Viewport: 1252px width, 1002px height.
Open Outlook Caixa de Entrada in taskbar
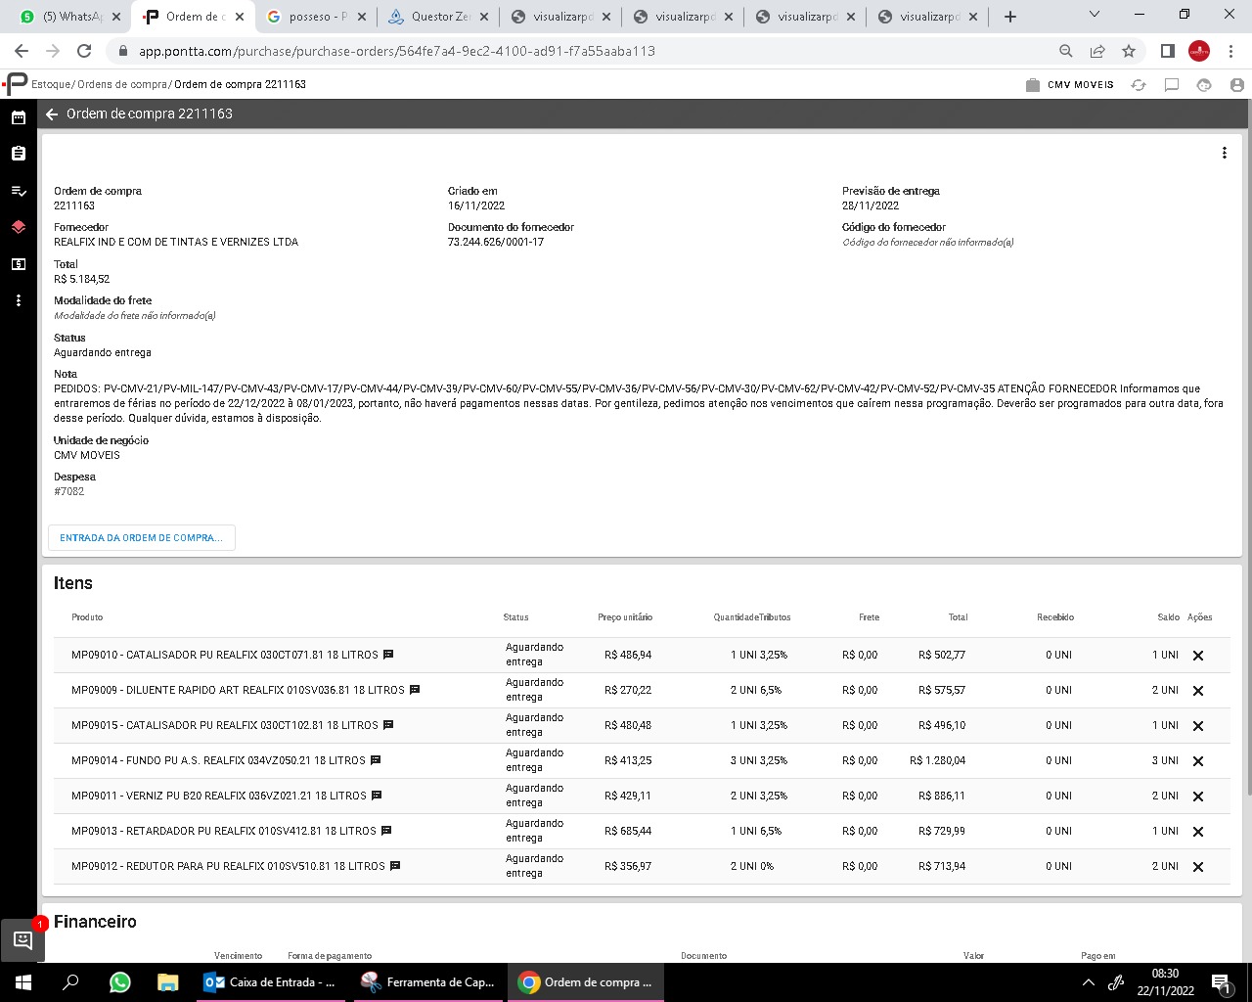click(271, 982)
